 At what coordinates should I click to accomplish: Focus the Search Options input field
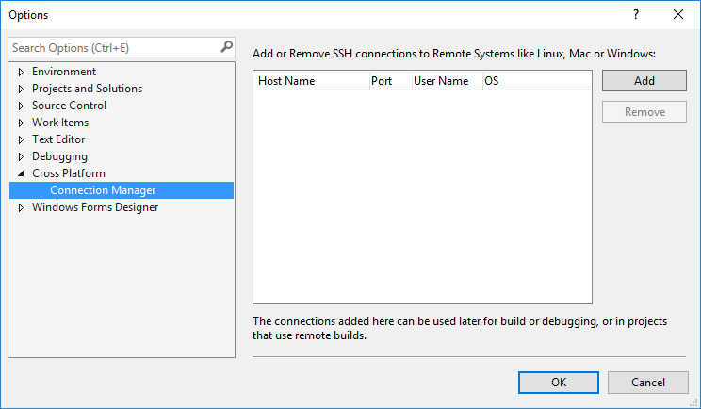[x=113, y=47]
